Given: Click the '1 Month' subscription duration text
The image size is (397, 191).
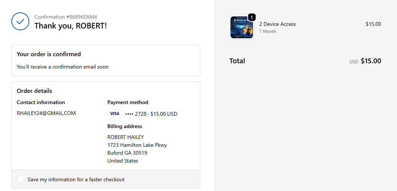Looking at the screenshot, I should tap(268, 31).
